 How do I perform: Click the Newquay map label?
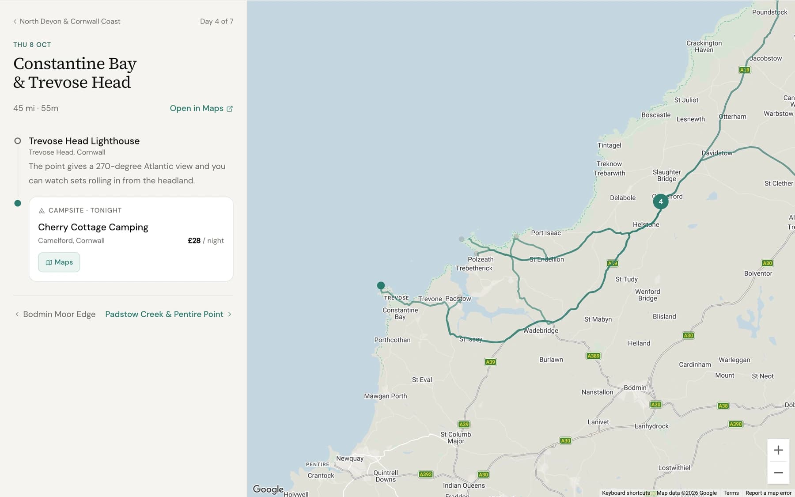350,459
